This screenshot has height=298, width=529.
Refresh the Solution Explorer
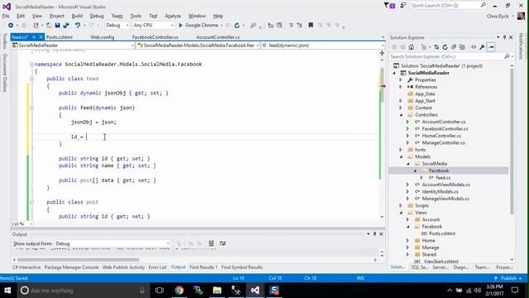click(x=445, y=47)
